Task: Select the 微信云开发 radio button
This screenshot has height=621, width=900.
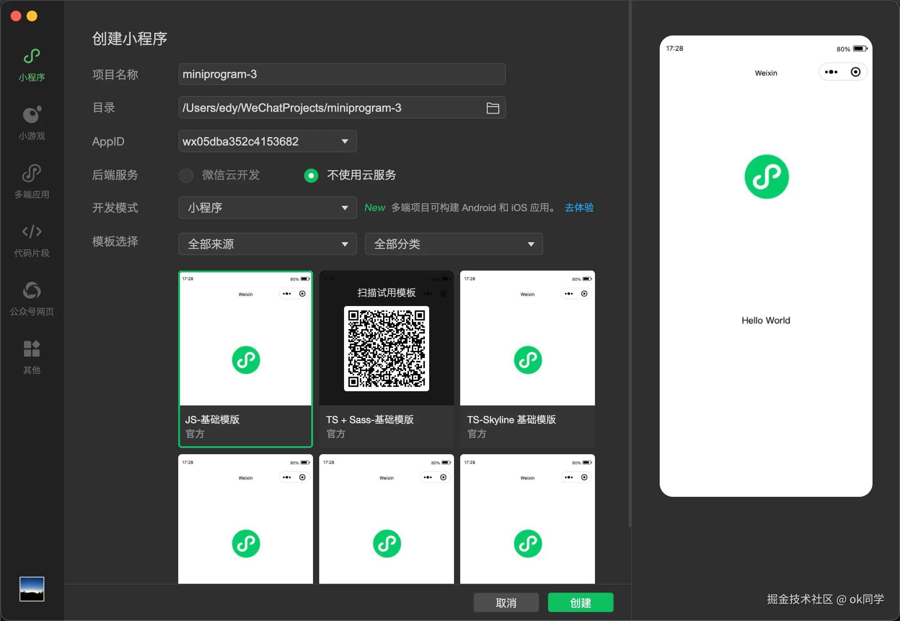Action: [186, 175]
